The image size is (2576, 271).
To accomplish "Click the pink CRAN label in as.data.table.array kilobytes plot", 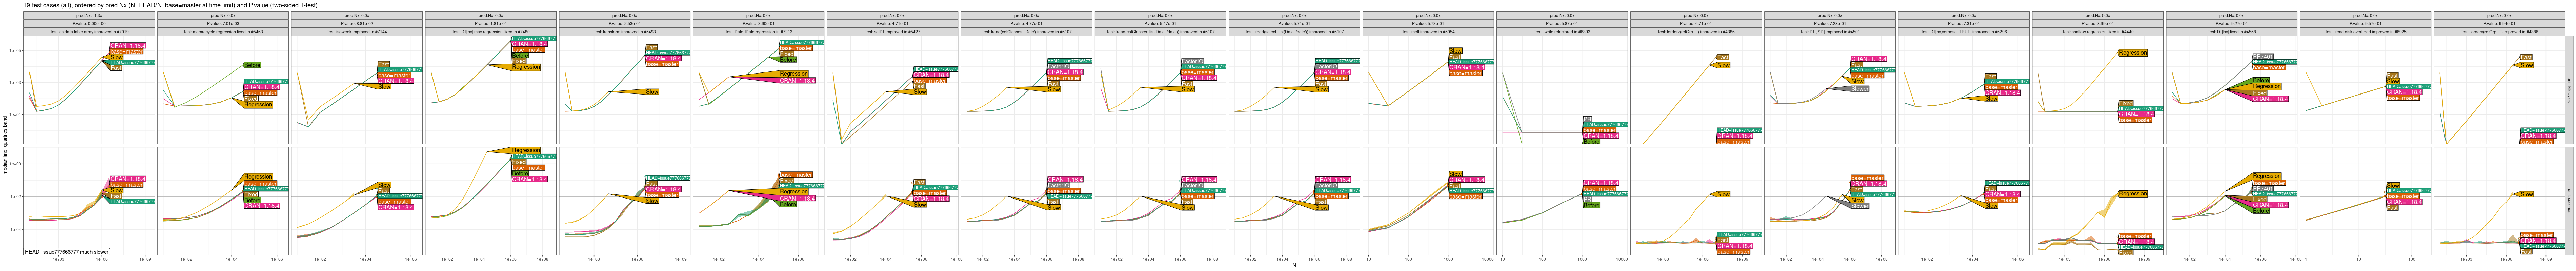I will coord(128,46).
